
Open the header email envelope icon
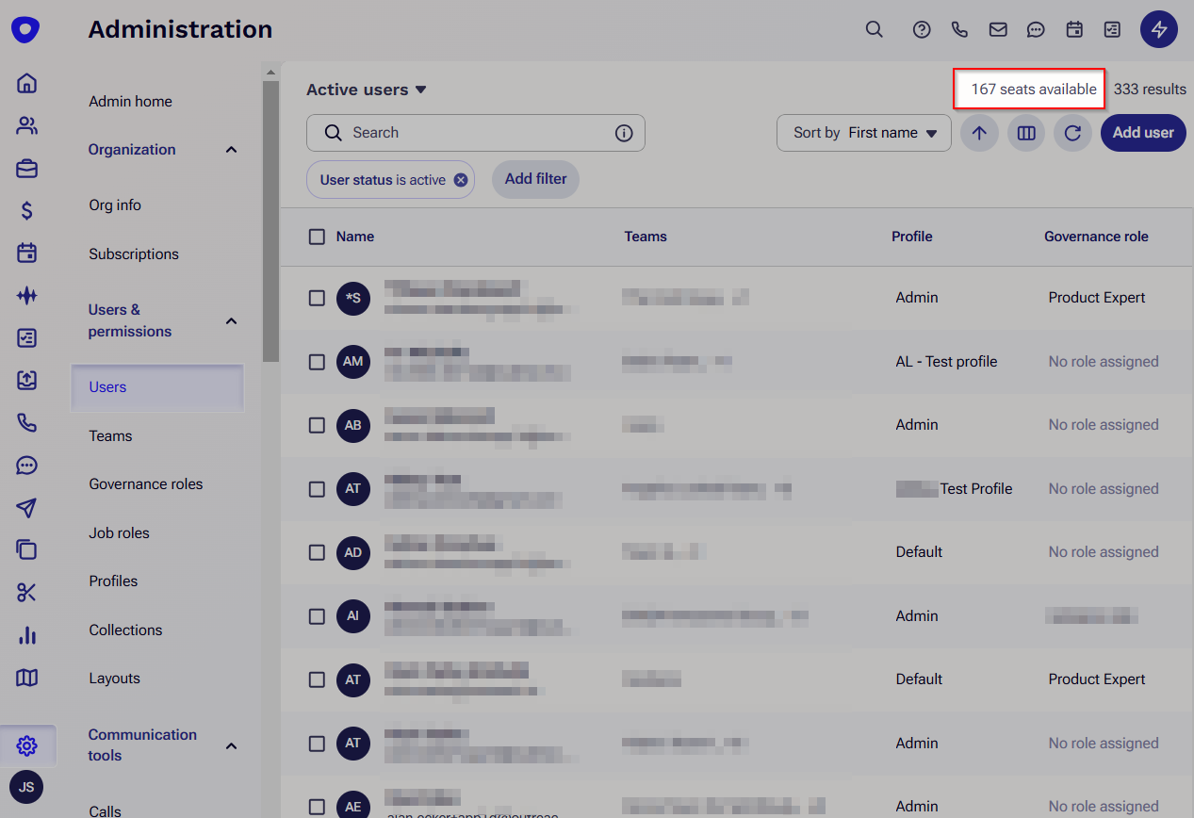coord(998,29)
